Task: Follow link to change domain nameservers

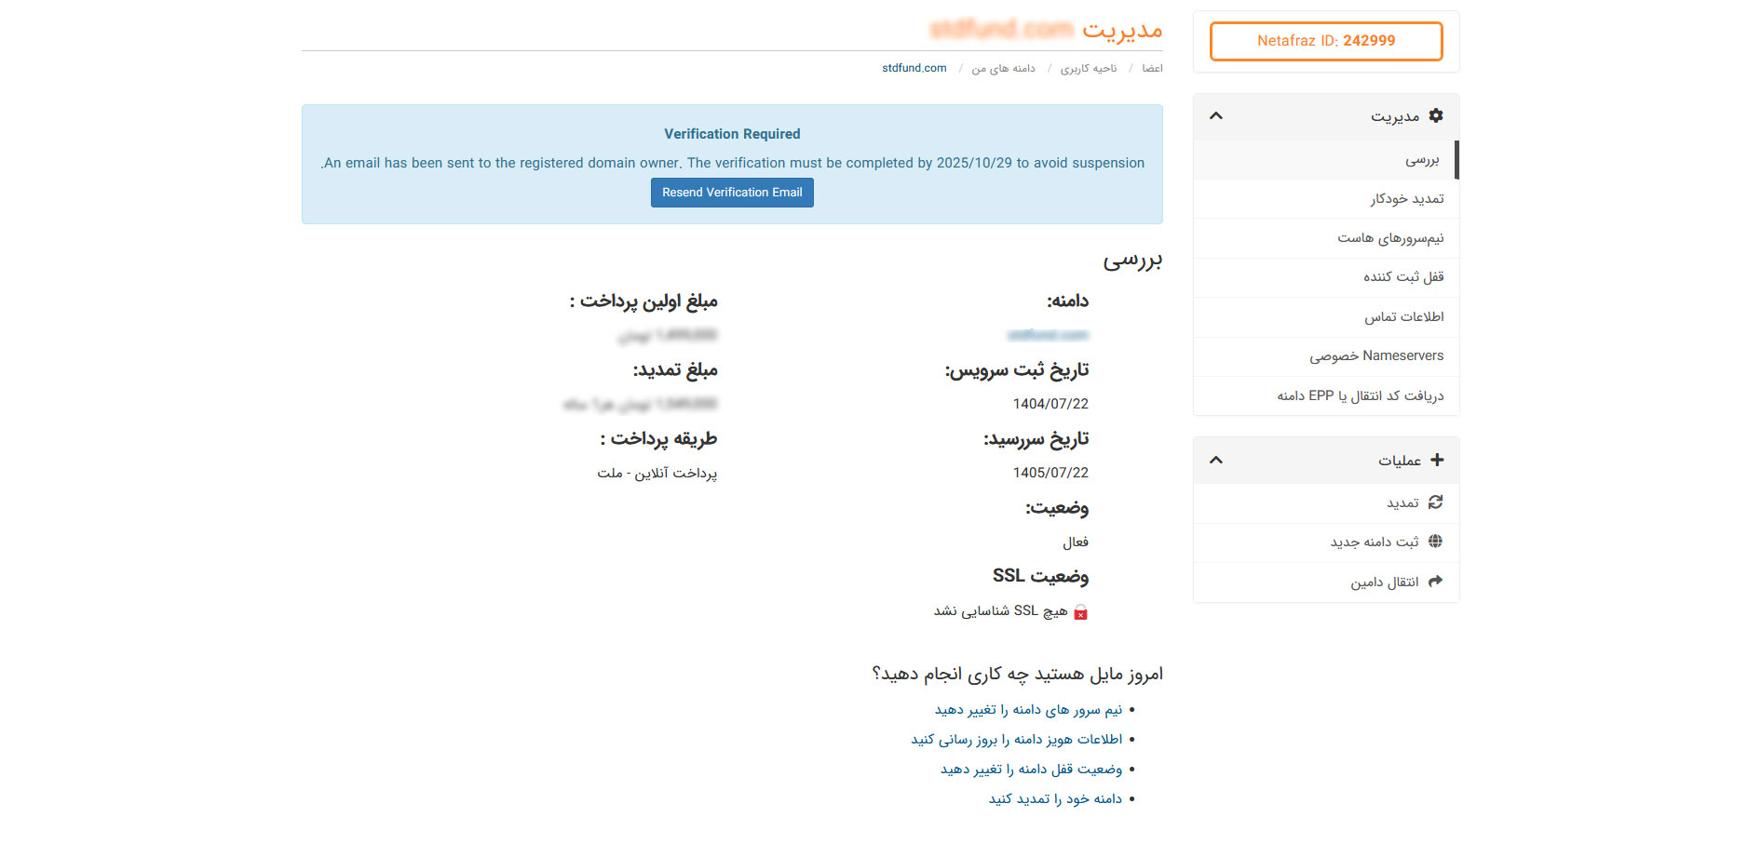Action: (x=1028, y=710)
